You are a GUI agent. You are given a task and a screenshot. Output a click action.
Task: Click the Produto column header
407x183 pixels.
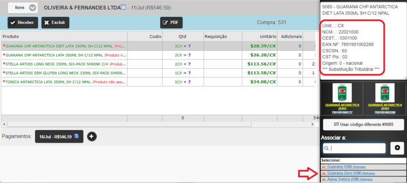[x=64, y=37]
